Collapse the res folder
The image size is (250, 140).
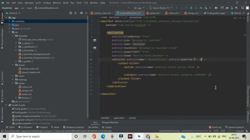(x=9, y=32)
